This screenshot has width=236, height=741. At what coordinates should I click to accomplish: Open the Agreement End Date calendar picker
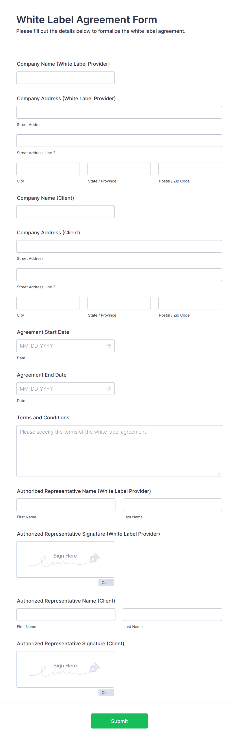point(109,389)
